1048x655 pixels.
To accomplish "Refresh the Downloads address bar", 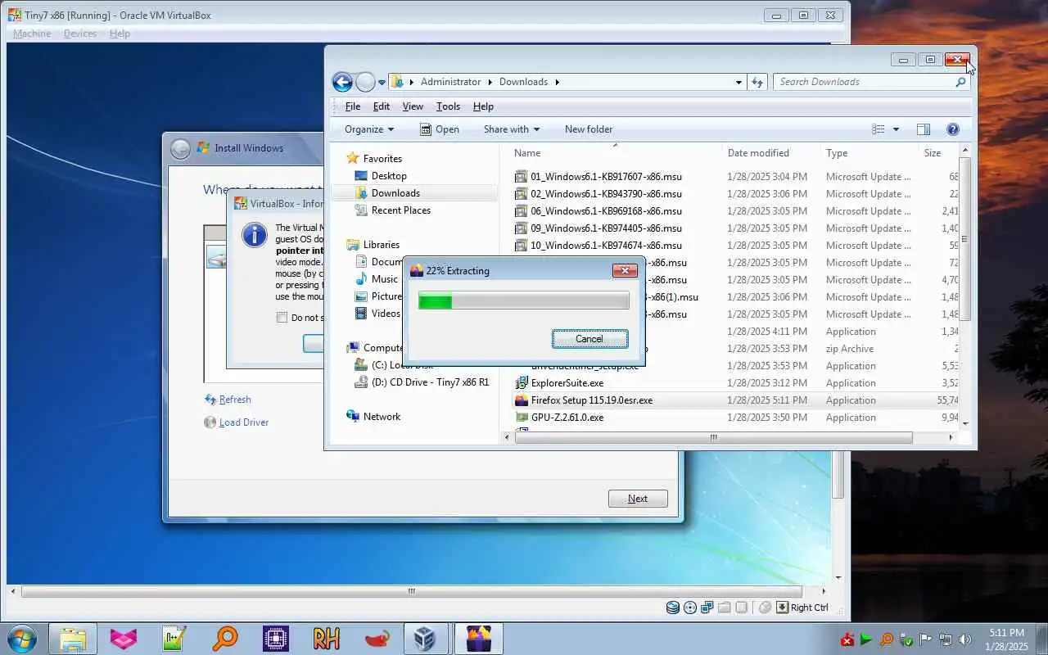I will click(x=757, y=82).
